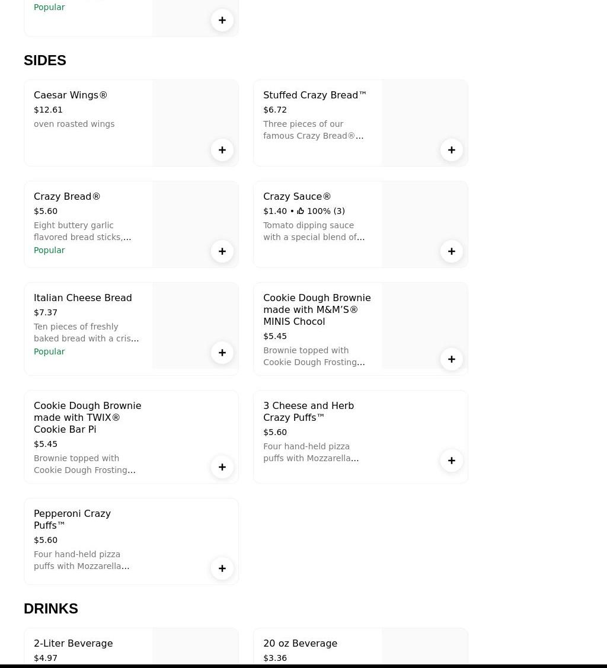Add Crazy Sauce to cart

[x=452, y=251]
